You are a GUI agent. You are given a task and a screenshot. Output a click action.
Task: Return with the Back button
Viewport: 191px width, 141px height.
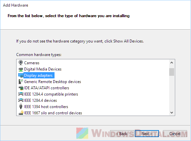click(122, 134)
